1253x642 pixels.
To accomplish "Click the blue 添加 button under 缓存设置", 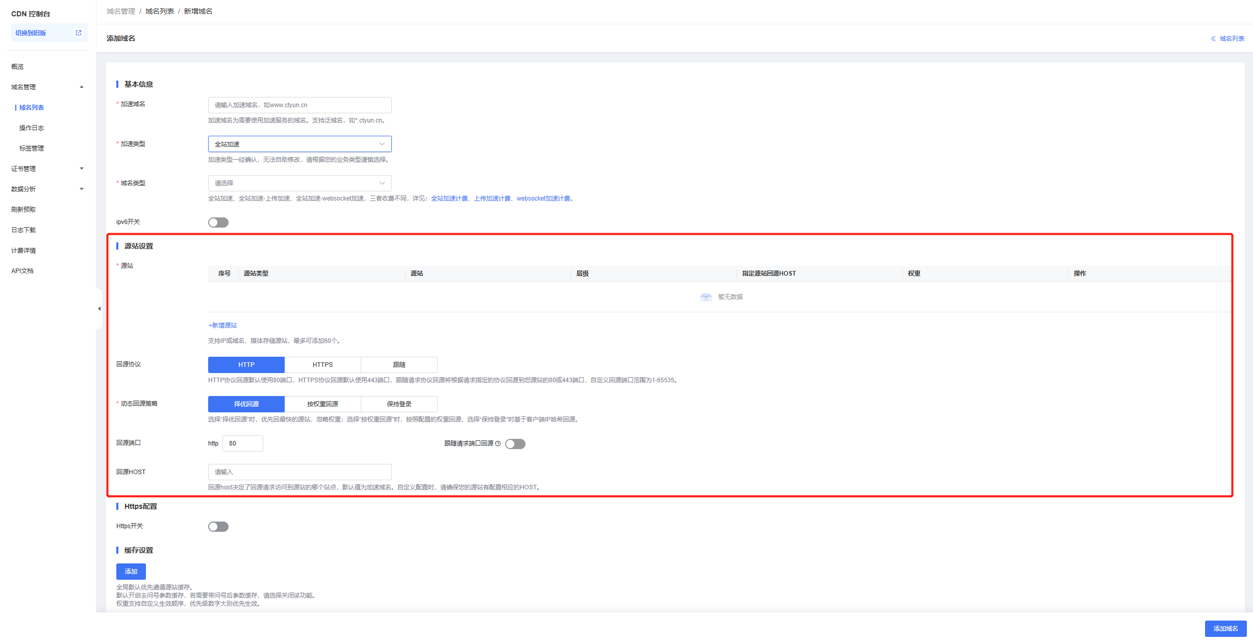I will [x=131, y=572].
